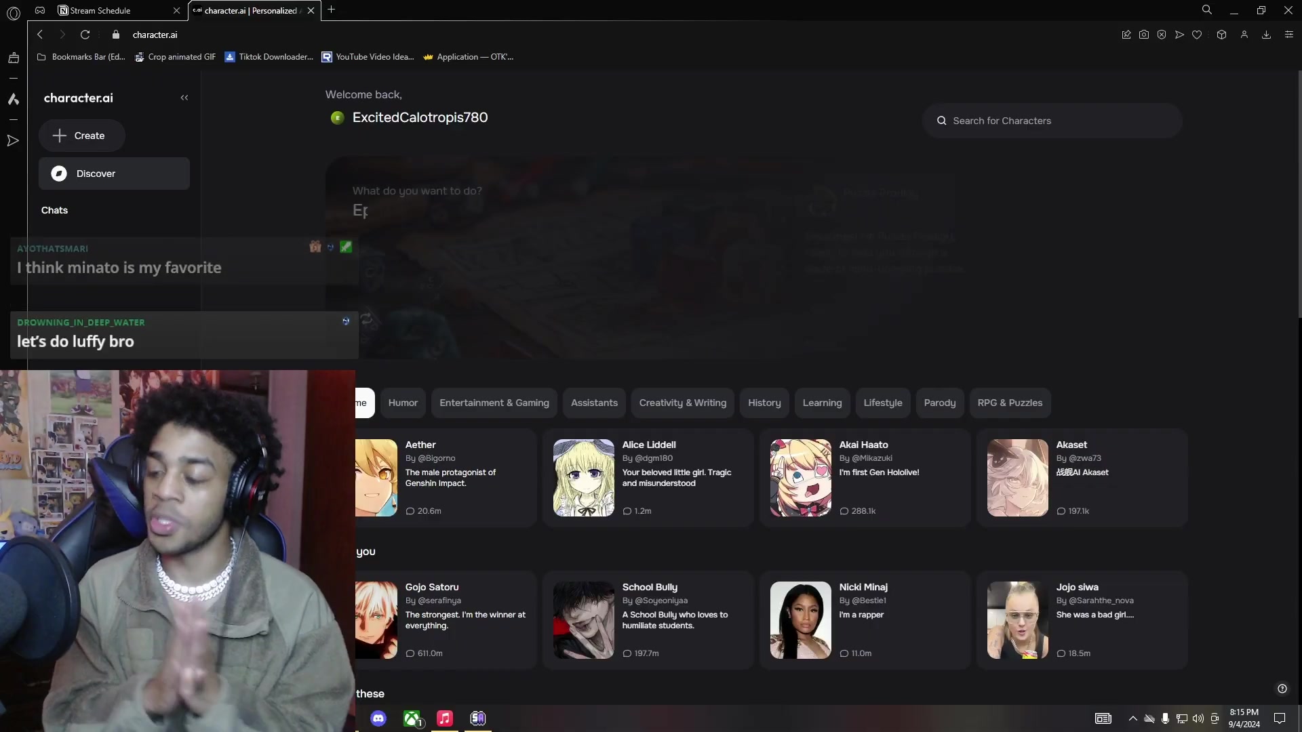The image size is (1302, 732).
Task: Click the microphone icon in system tray
Action: 1165,718
